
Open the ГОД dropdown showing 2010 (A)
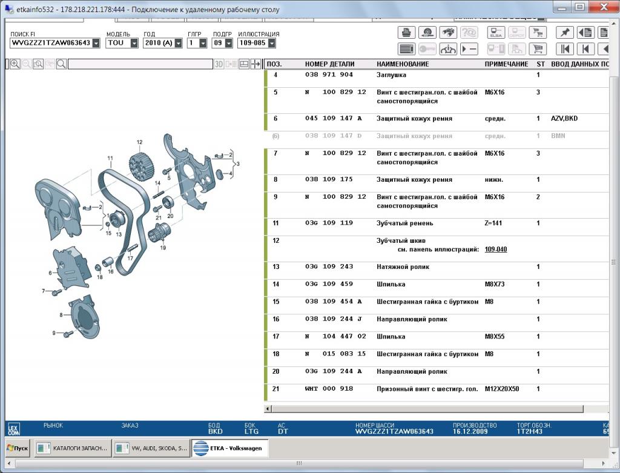[x=179, y=43]
